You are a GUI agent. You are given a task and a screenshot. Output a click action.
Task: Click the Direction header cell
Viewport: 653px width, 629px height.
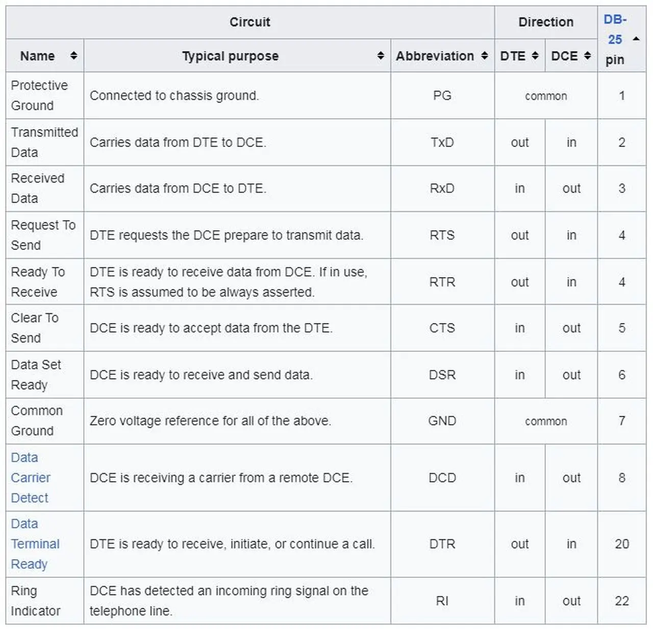coord(546,22)
